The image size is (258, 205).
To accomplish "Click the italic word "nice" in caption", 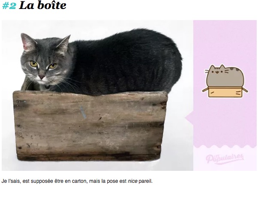I will [132, 181].
